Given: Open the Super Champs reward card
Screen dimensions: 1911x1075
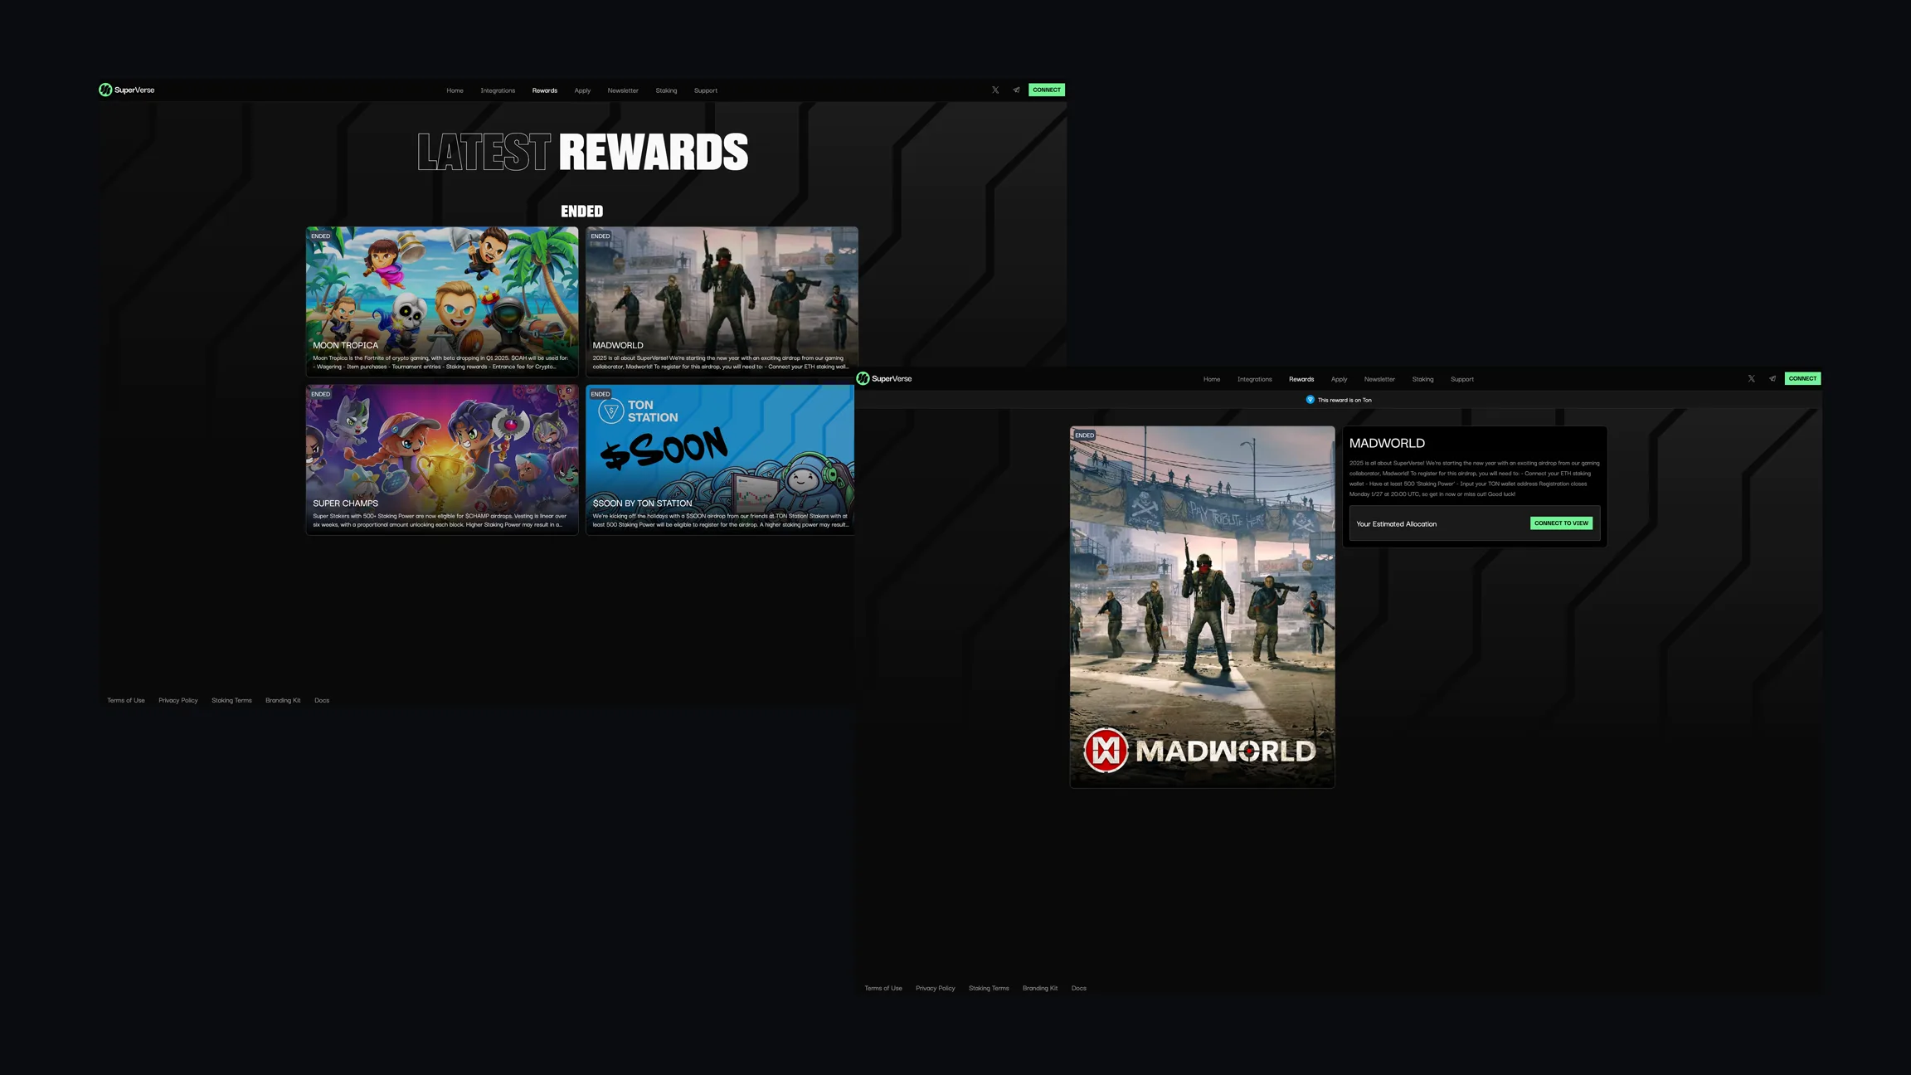Looking at the screenshot, I should pos(442,460).
